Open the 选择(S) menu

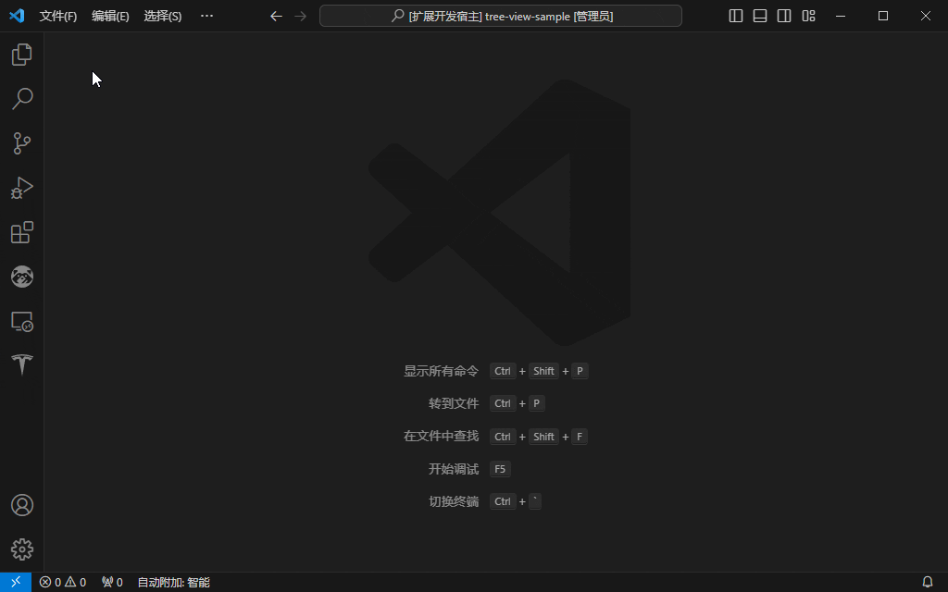click(x=163, y=16)
